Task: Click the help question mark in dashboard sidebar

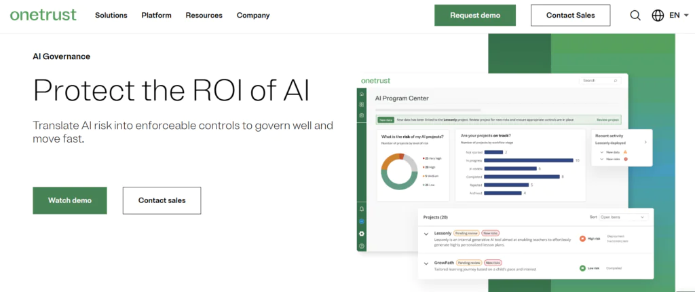Action: tap(362, 246)
